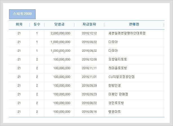The height and width of the screenshot is (126, 173).
Task: Click prize 100,000,000 in 행운마트 row
Action: click(62, 112)
